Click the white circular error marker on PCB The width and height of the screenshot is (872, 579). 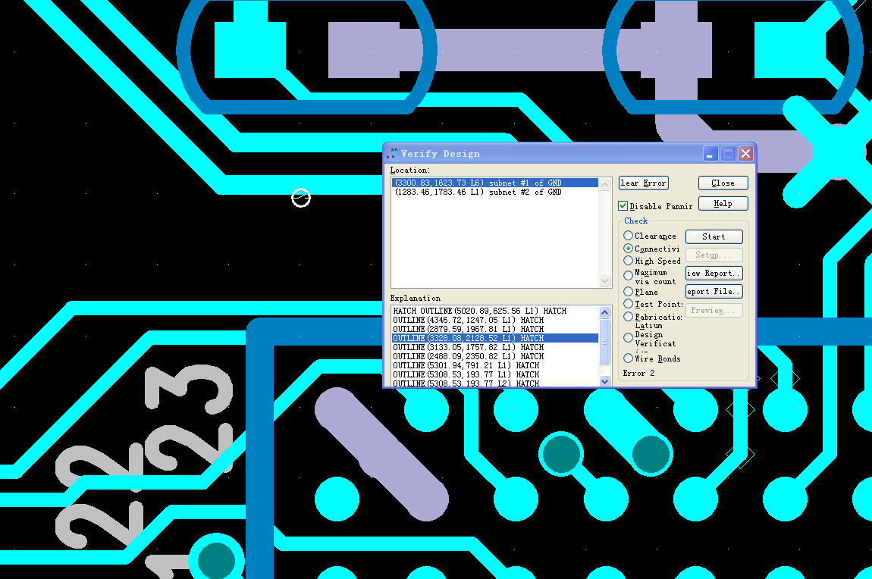coord(301,198)
